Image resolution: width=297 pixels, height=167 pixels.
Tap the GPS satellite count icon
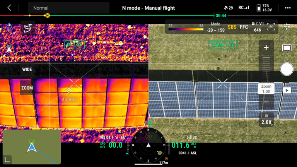(x=228, y=8)
